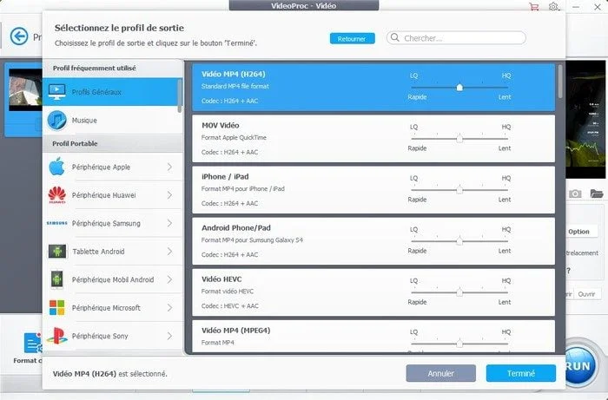Adjust Vidéo MP4 (MPEG4) quality slider
This screenshot has width=608, height=400.
pos(459,344)
